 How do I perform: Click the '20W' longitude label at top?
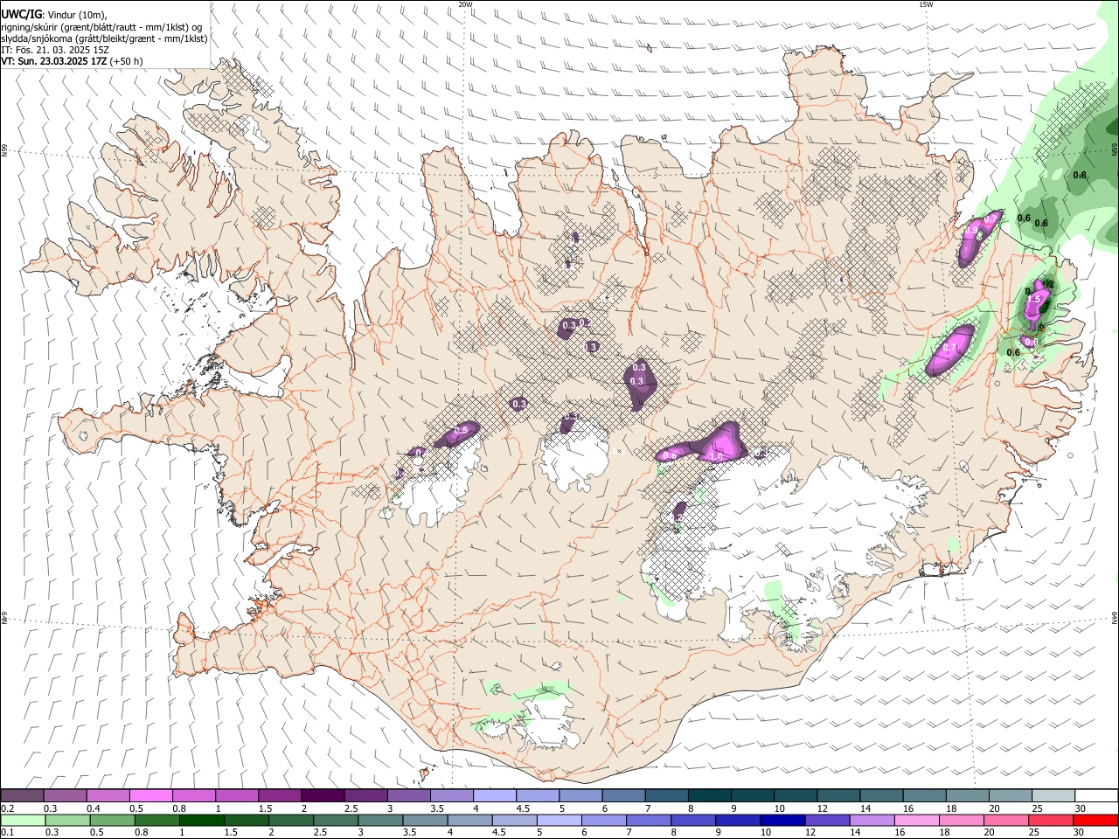point(466,4)
